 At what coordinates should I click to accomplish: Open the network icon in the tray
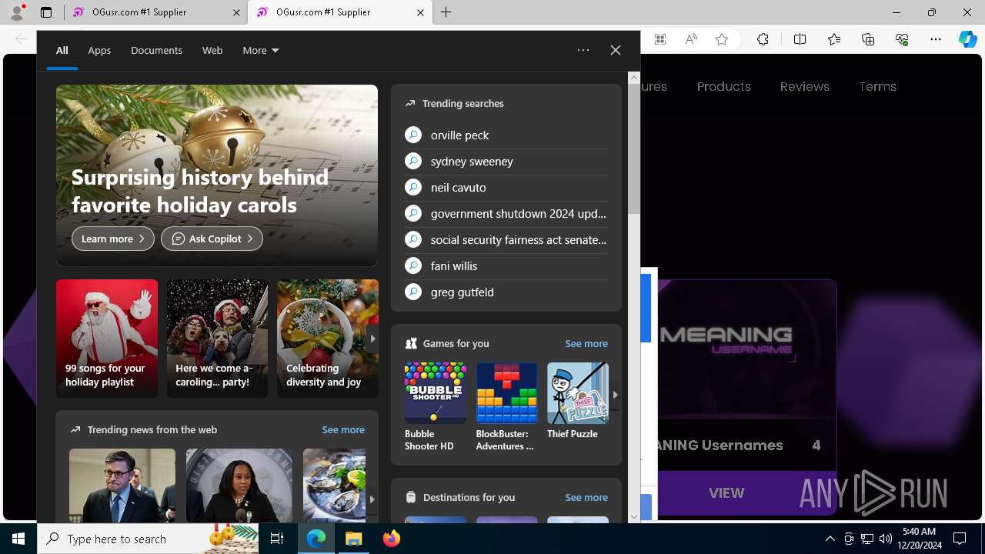[x=867, y=539]
